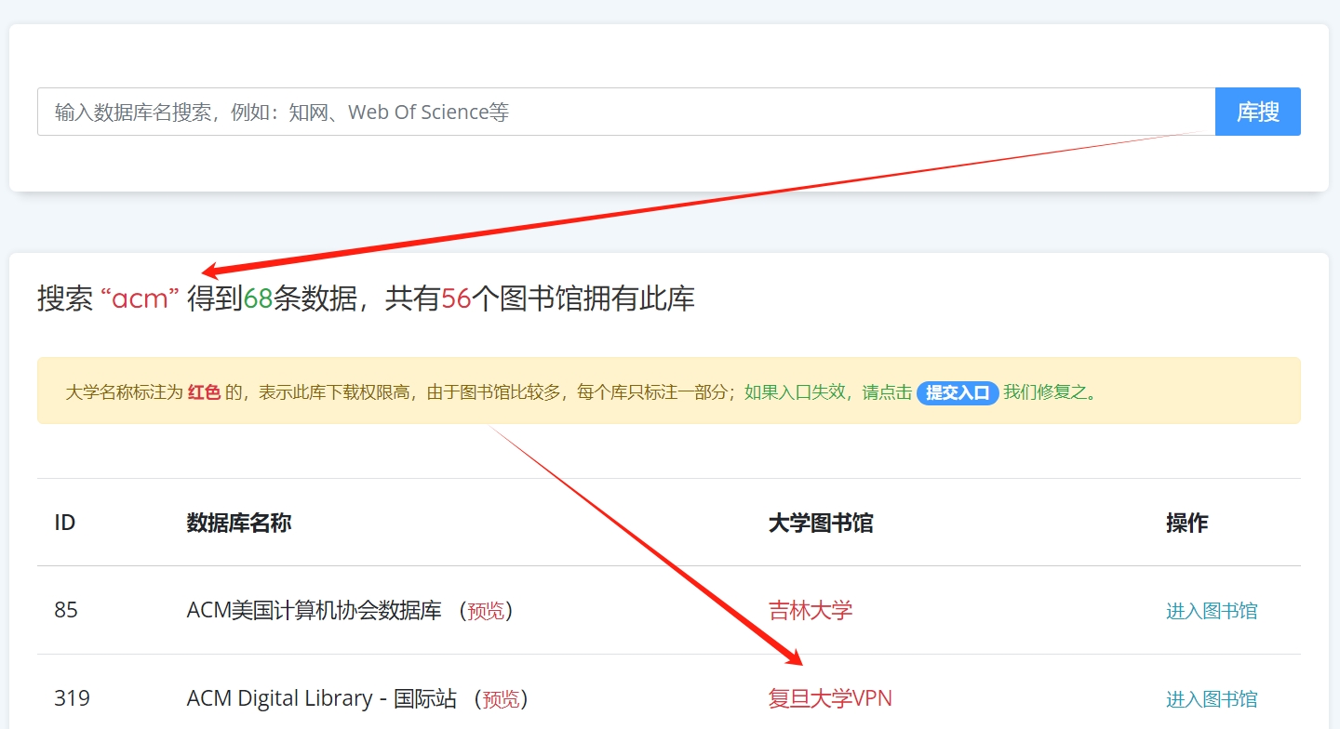Open 预览 for ACM美国计算机协会数据库
Image resolution: width=1340 pixels, height=729 pixels.
point(486,611)
